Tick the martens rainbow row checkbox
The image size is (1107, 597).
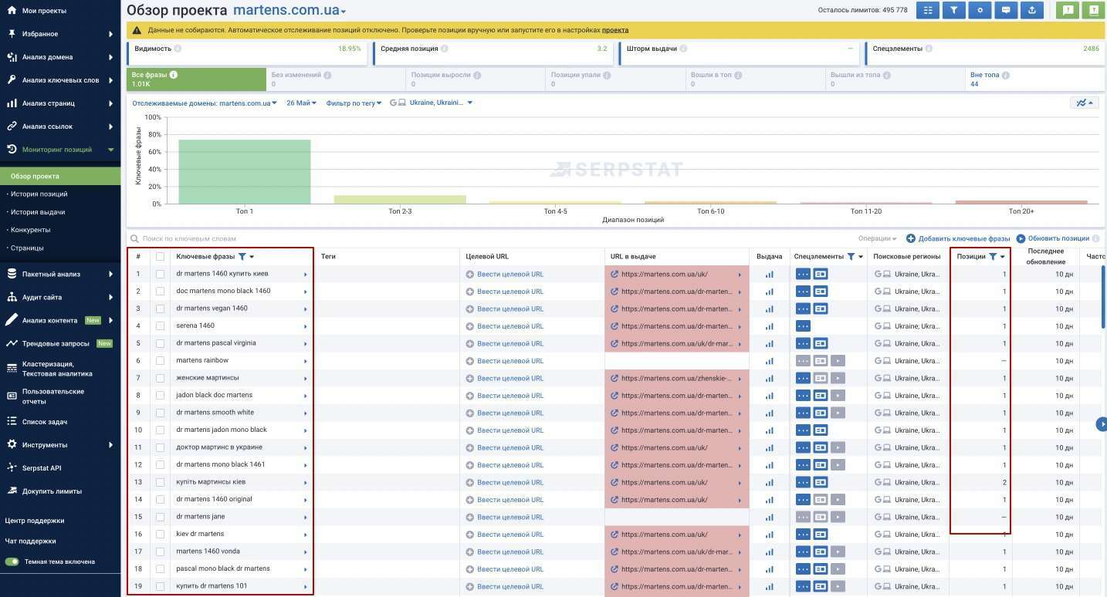click(x=161, y=361)
